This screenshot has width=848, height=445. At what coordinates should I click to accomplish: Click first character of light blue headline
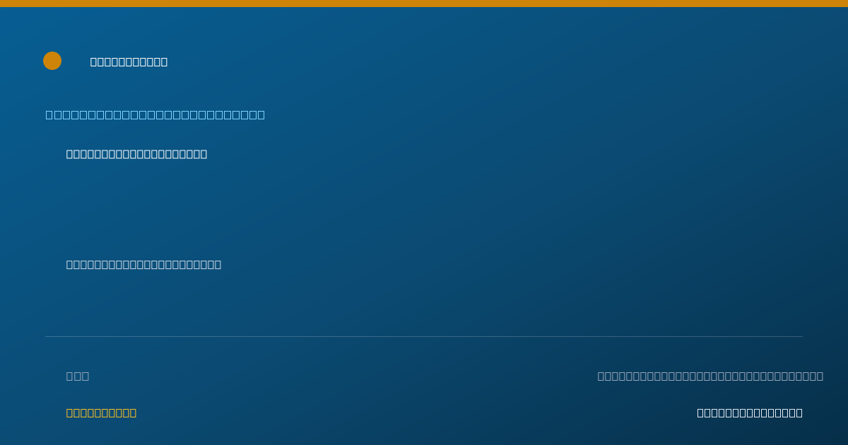click(x=49, y=114)
